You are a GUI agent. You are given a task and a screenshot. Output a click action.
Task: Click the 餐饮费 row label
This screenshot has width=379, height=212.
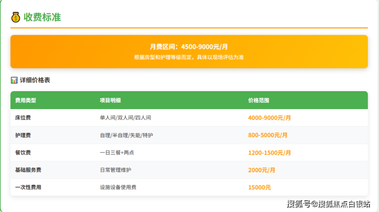click(23, 153)
